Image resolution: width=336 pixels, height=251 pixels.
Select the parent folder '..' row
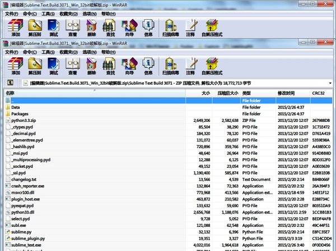pyautogui.click(x=169, y=101)
